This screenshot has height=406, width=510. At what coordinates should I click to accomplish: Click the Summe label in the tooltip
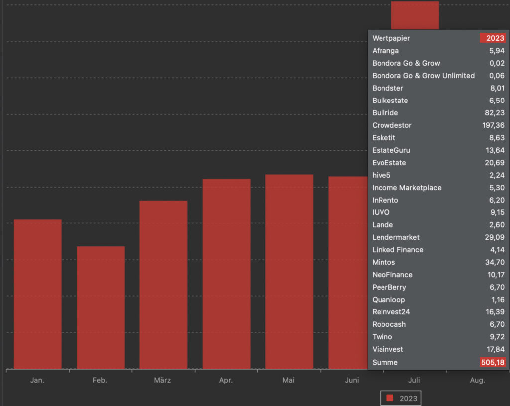pyautogui.click(x=385, y=363)
